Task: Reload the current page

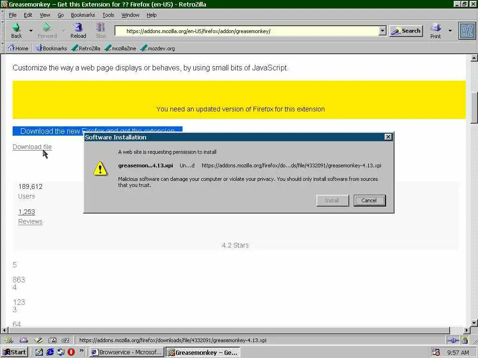Action: point(78,31)
